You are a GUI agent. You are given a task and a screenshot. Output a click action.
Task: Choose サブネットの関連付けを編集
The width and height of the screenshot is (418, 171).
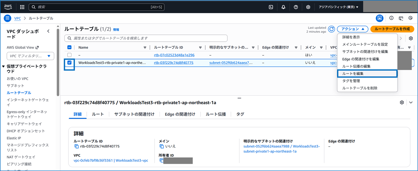367,51
